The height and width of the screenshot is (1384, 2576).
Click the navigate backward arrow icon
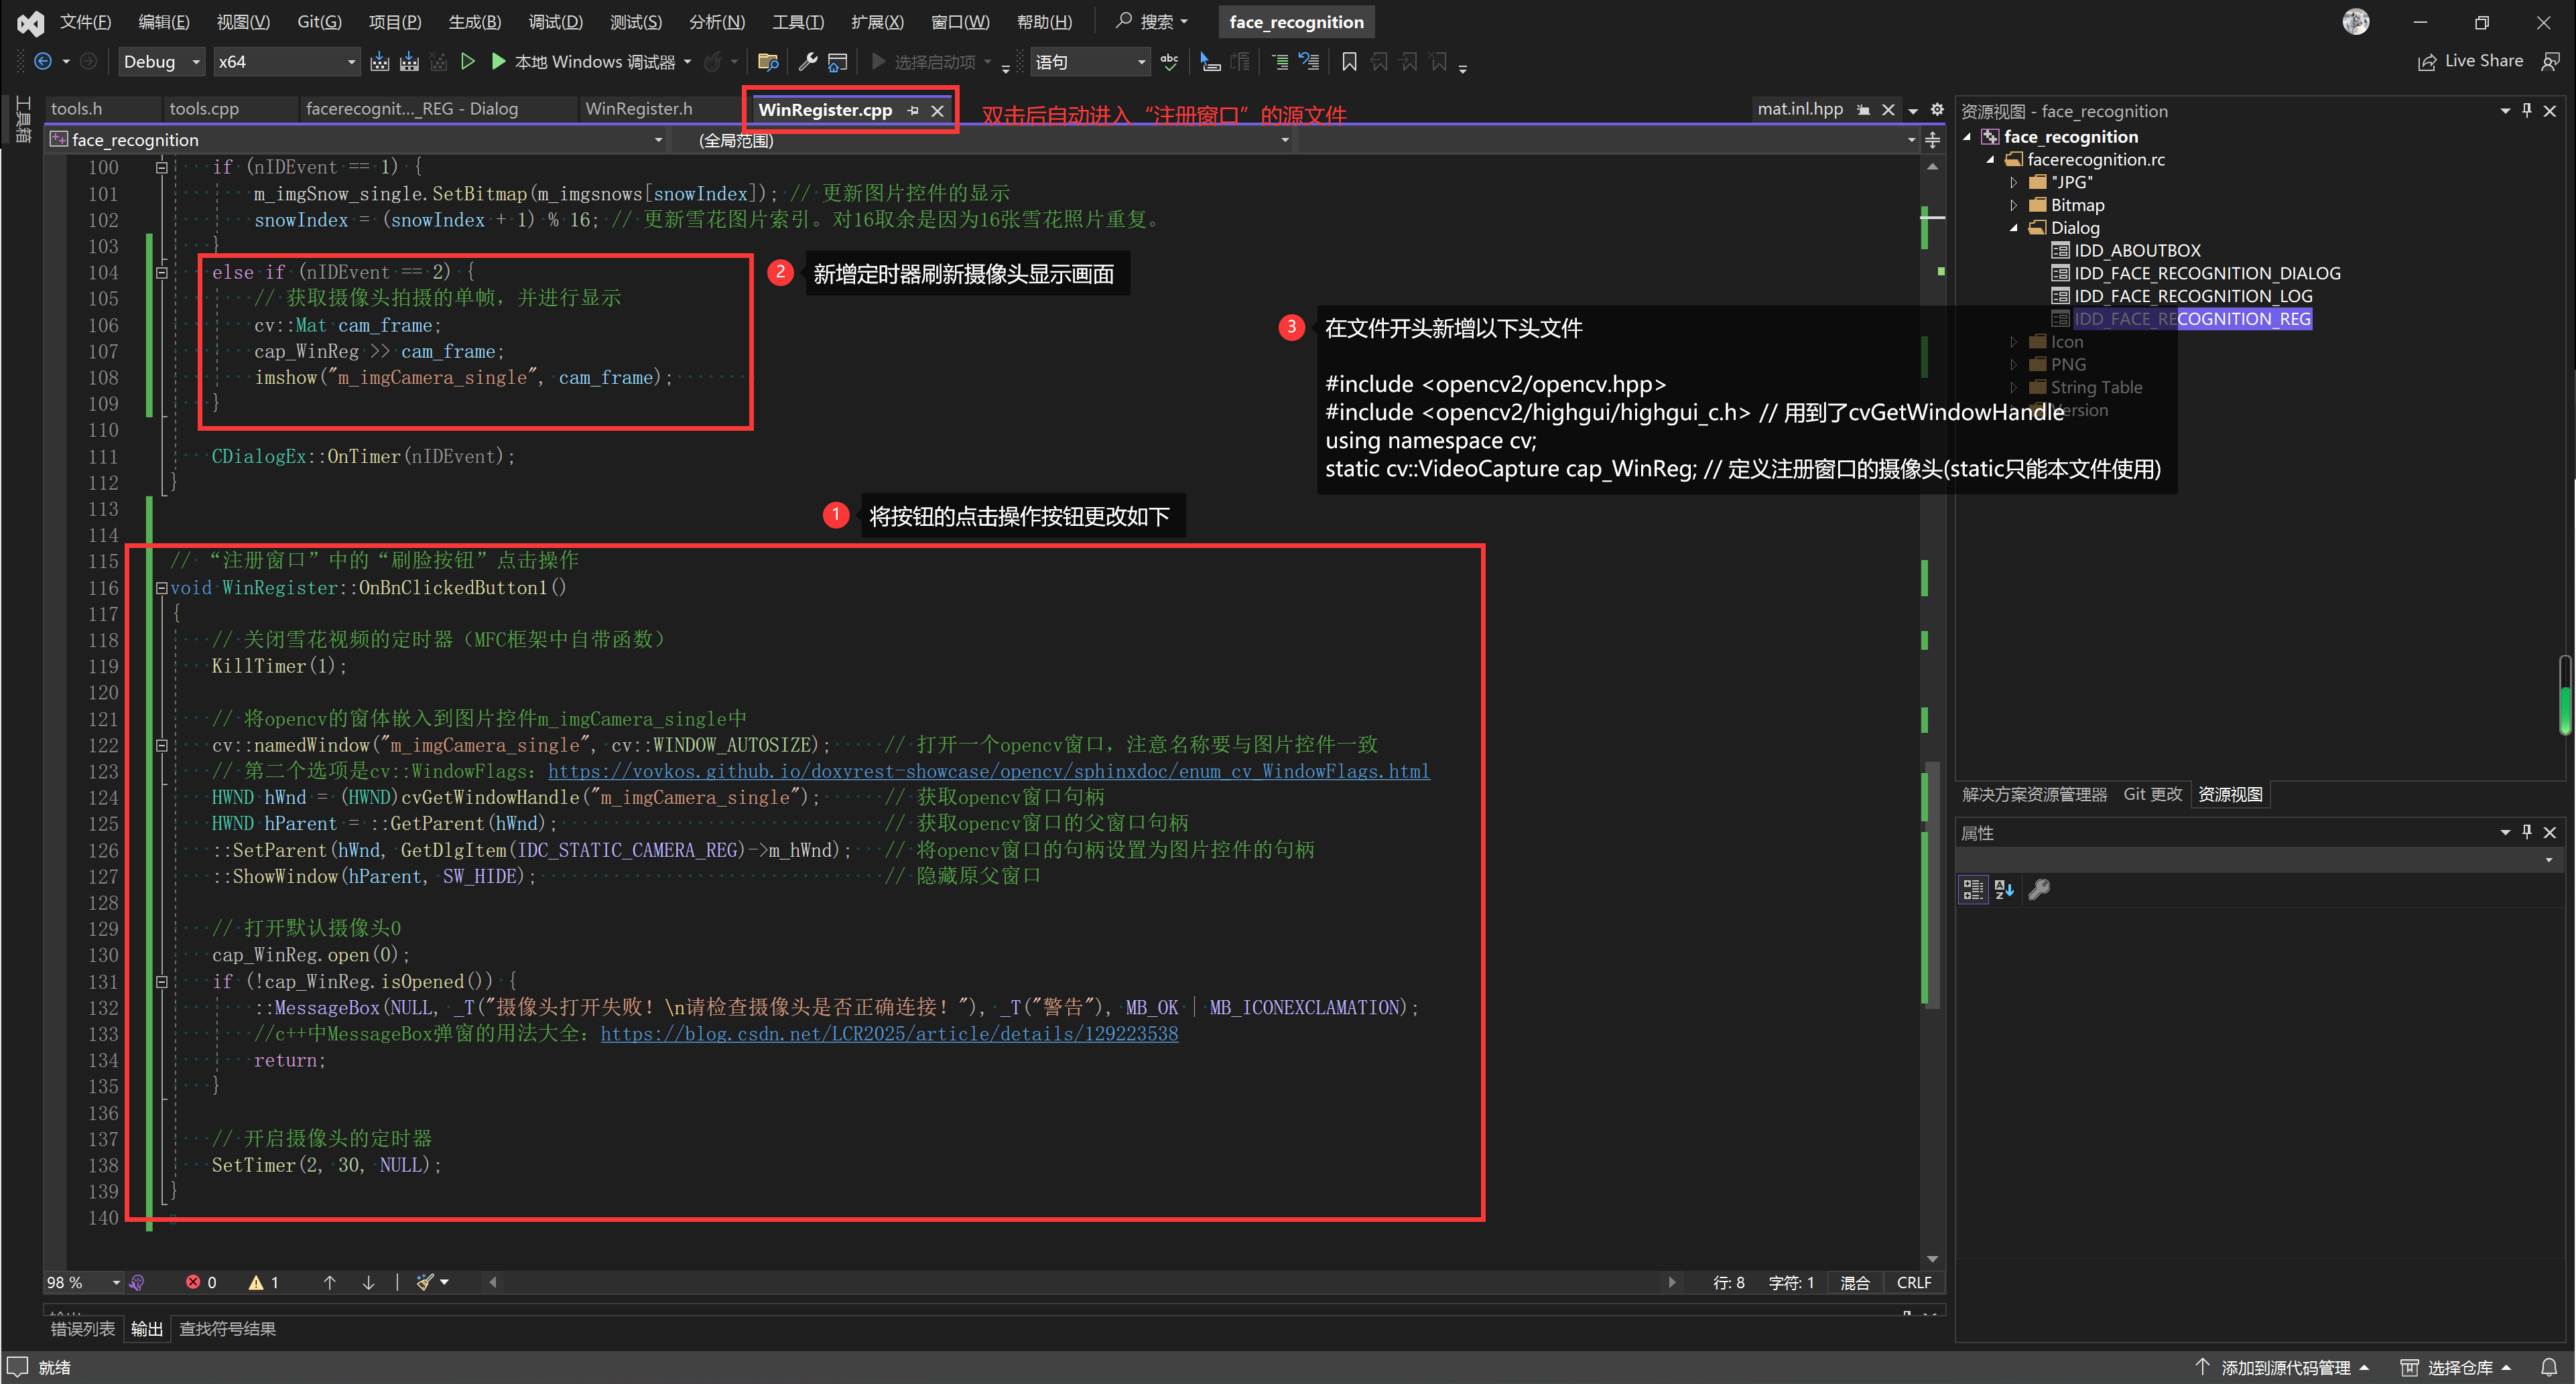[x=43, y=62]
